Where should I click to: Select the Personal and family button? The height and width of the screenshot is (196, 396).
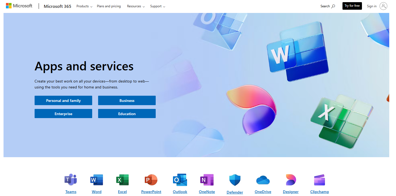click(63, 101)
